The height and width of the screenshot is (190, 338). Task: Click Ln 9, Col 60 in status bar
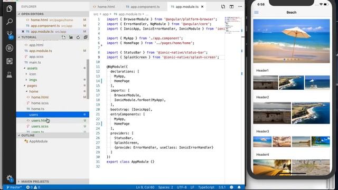(x=145, y=187)
